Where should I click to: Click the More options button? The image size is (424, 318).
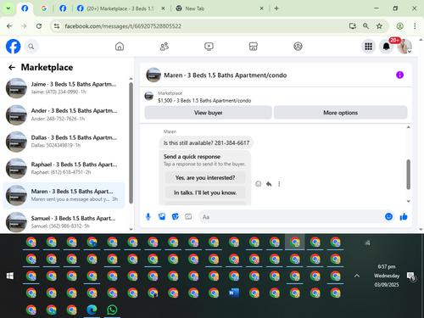pyautogui.click(x=340, y=113)
